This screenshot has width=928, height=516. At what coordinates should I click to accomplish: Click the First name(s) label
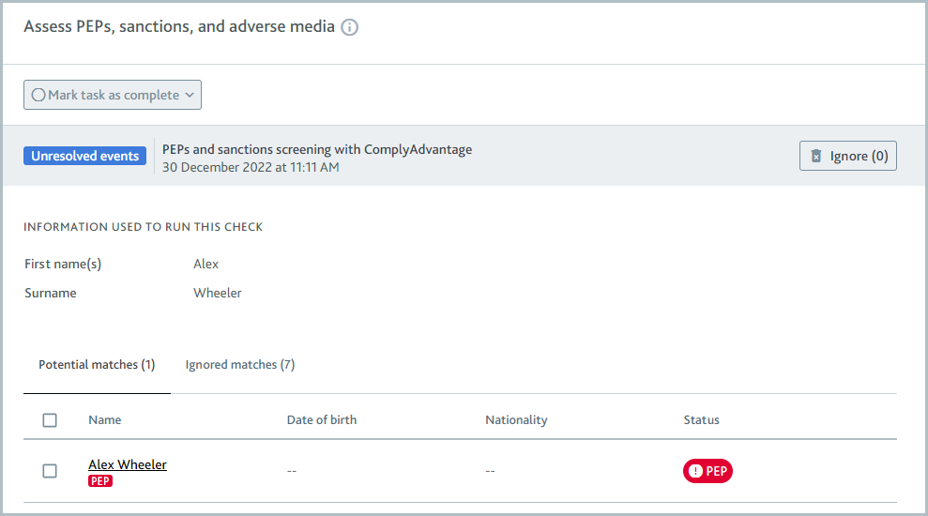coord(63,264)
